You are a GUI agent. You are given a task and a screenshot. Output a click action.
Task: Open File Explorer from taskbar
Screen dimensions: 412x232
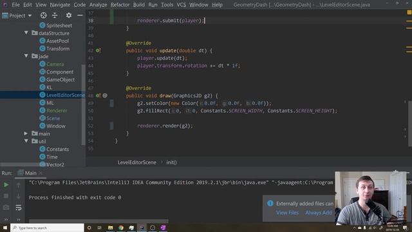(110, 227)
